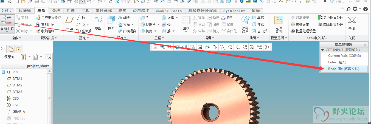Click the Refit view icon in graphics toolbar
Screen dimensions: 371x124
pyautogui.click(x=155, y=47)
